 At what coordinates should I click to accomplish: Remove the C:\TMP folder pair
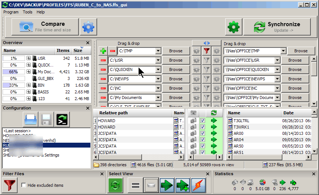[x=112, y=51]
